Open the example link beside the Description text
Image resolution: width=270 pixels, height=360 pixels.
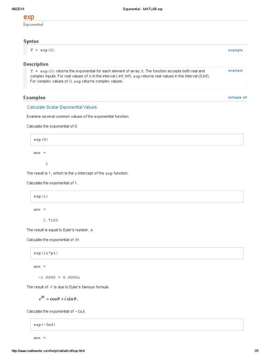(x=235, y=71)
